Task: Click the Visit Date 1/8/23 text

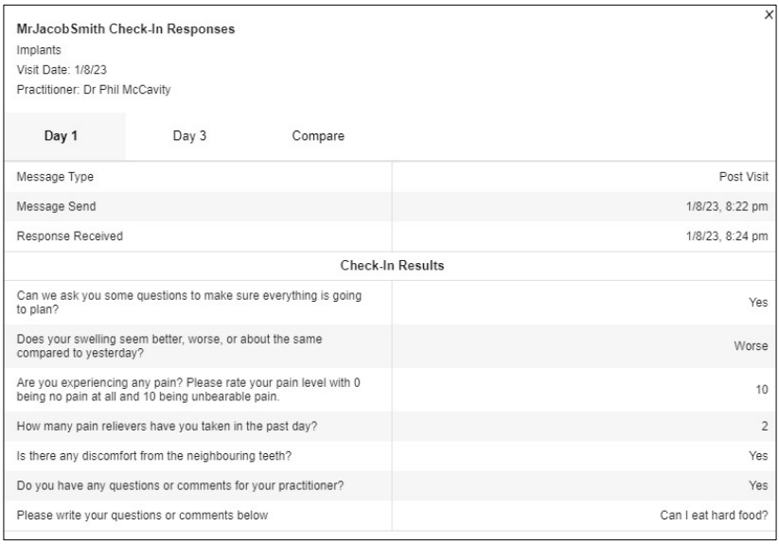Action: (x=62, y=70)
